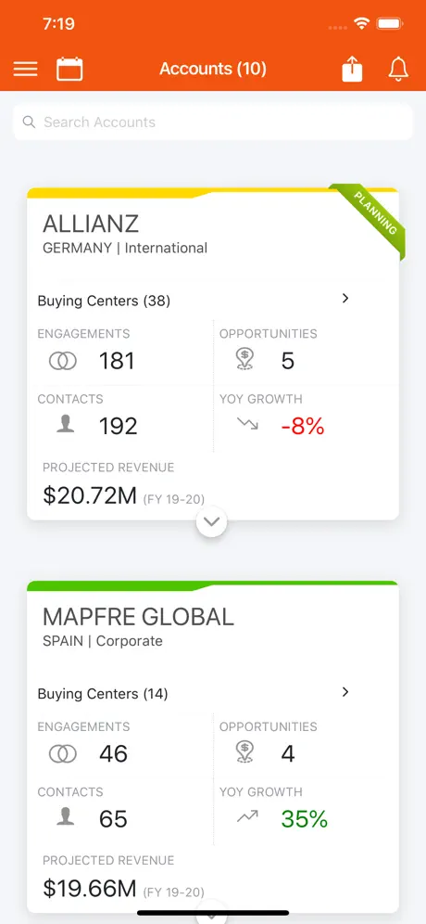Image resolution: width=426 pixels, height=924 pixels.
Task: Open Mapfre Global Buying Centers (14) arrow
Action: (345, 691)
